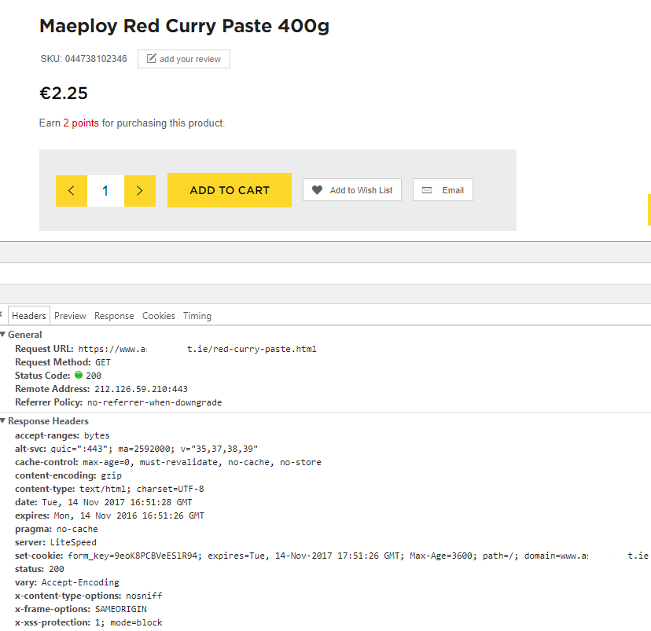651x631 pixels.
Task: Click the yellow tab at right edge
Action: (x=649, y=210)
